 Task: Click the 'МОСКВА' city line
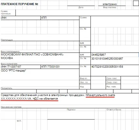click(7, 58)
